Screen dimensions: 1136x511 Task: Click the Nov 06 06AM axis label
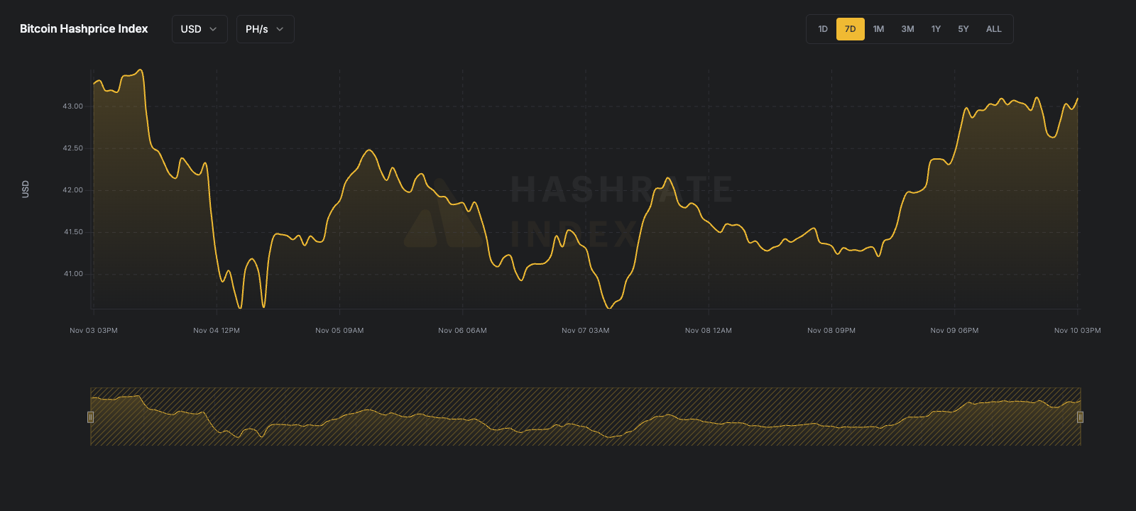[462, 331]
